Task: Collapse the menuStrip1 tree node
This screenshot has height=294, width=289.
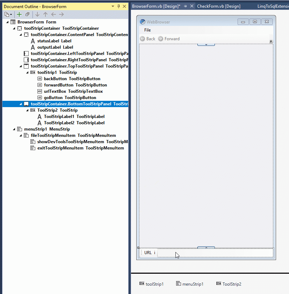Action: [14, 129]
